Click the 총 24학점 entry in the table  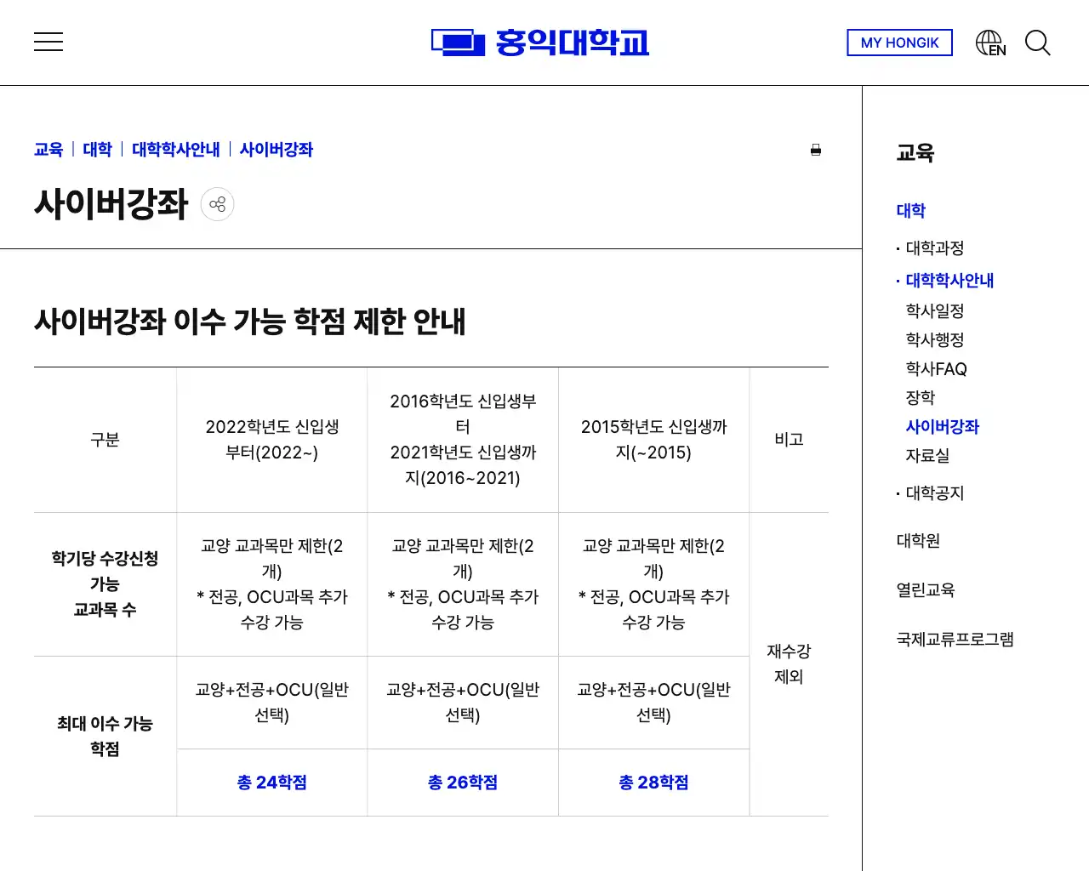click(271, 782)
